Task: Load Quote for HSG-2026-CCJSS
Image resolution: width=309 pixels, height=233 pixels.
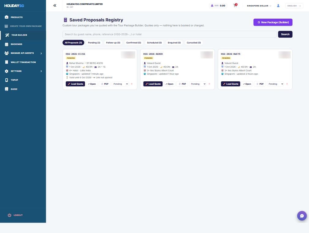Action: 75,84
